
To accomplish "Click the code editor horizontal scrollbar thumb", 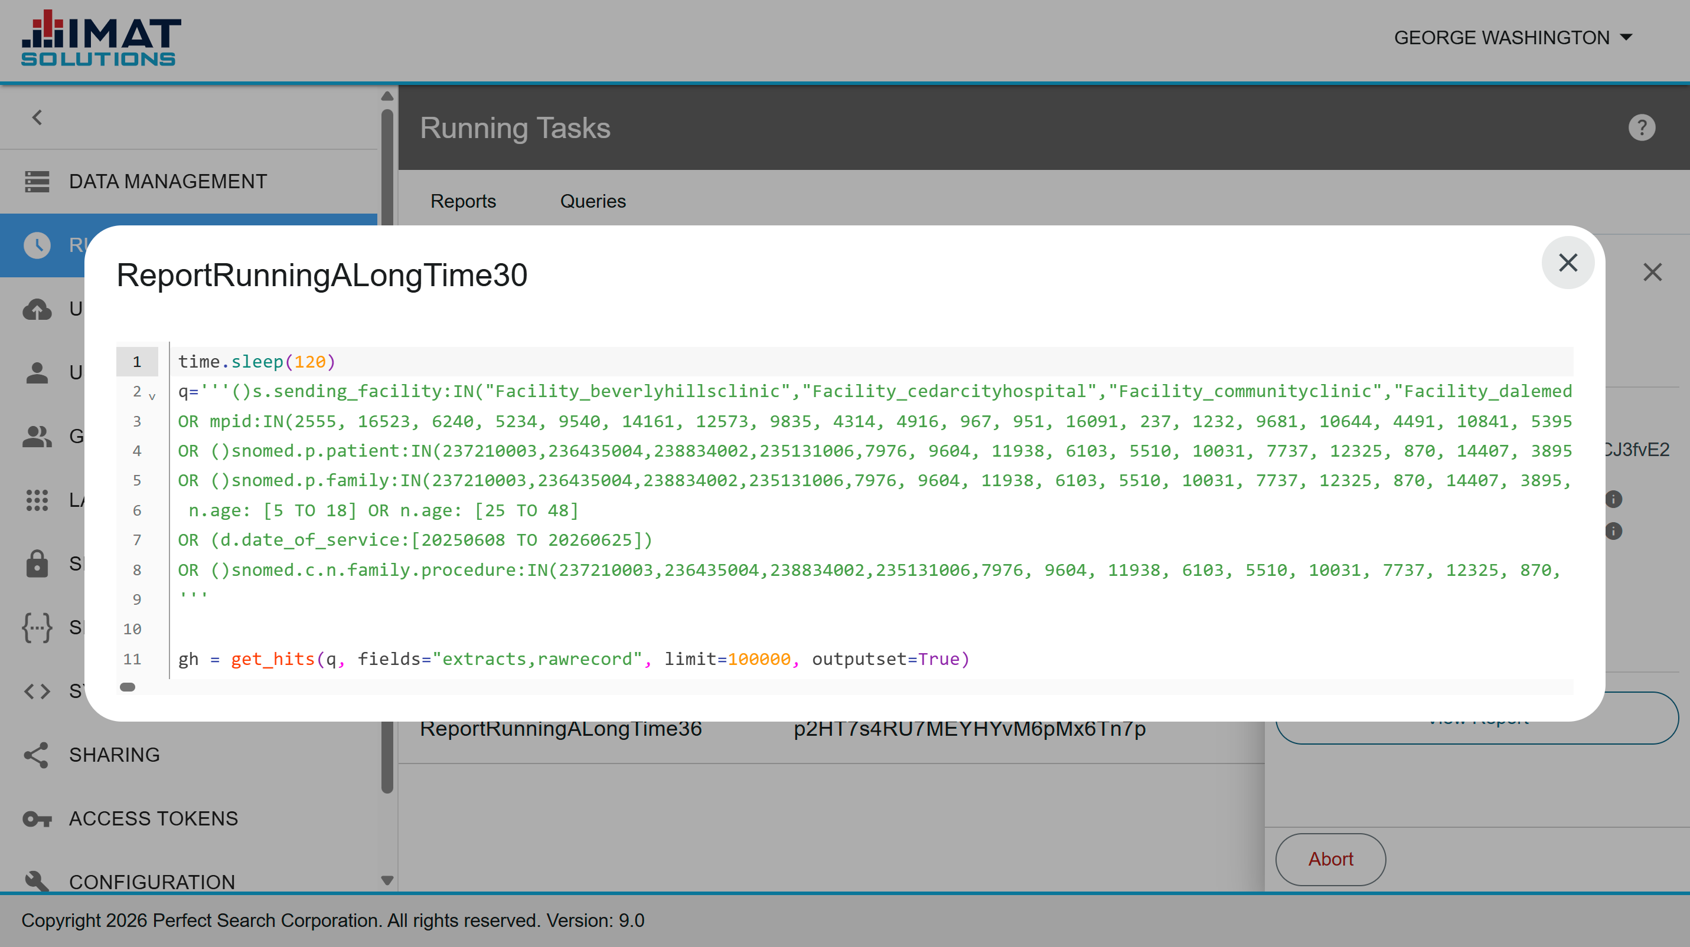I will [x=128, y=687].
